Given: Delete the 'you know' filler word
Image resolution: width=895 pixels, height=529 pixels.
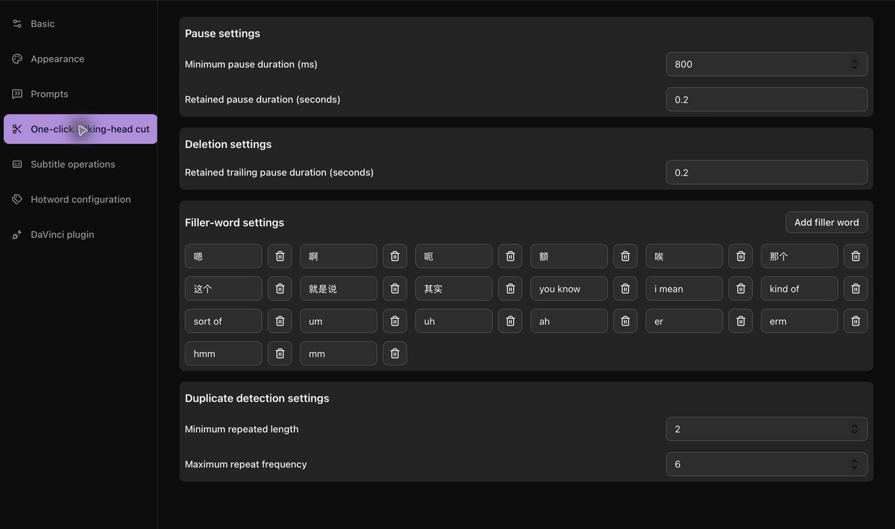Looking at the screenshot, I should [x=625, y=288].
